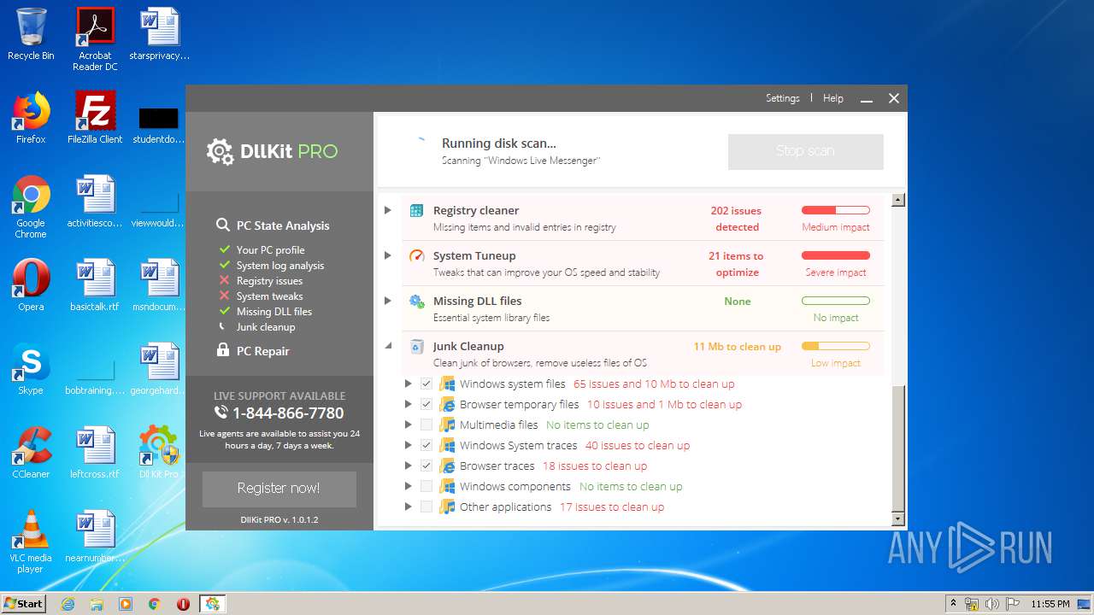
Task: Click the Junk Cleanup recycle icon
Action: tap(416, 347)
